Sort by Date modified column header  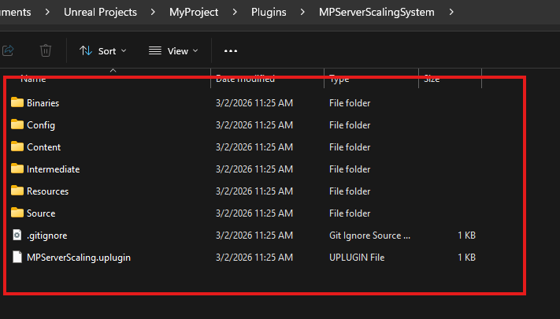coord(245,79)
